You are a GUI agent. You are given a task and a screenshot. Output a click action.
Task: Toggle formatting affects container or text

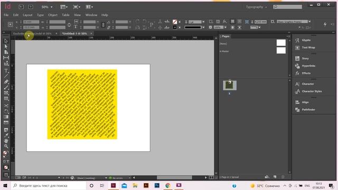[x=6, y=161]
